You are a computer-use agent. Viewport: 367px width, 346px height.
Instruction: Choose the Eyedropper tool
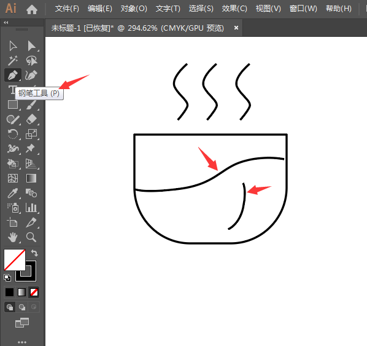[x=13, y=193]
